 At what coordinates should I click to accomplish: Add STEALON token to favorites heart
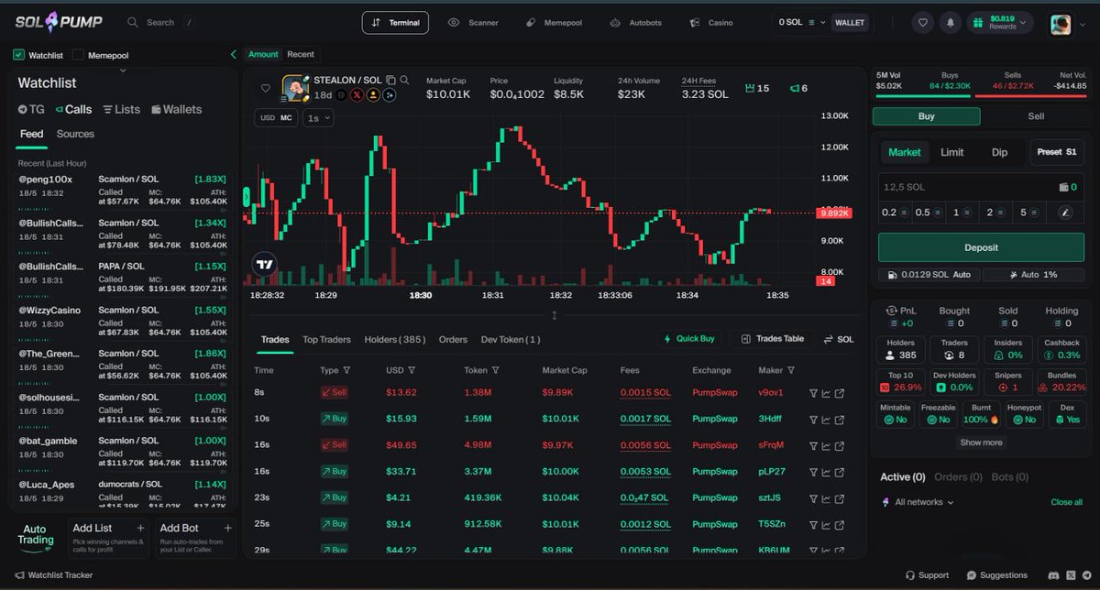[266, 89]
